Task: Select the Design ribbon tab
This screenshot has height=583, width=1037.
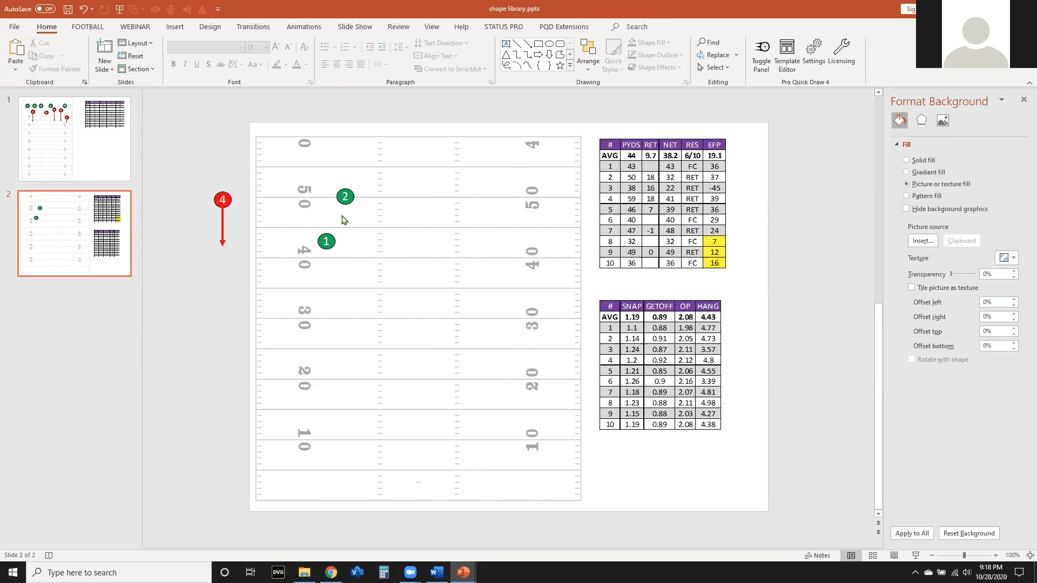Action: coord(210,26)
